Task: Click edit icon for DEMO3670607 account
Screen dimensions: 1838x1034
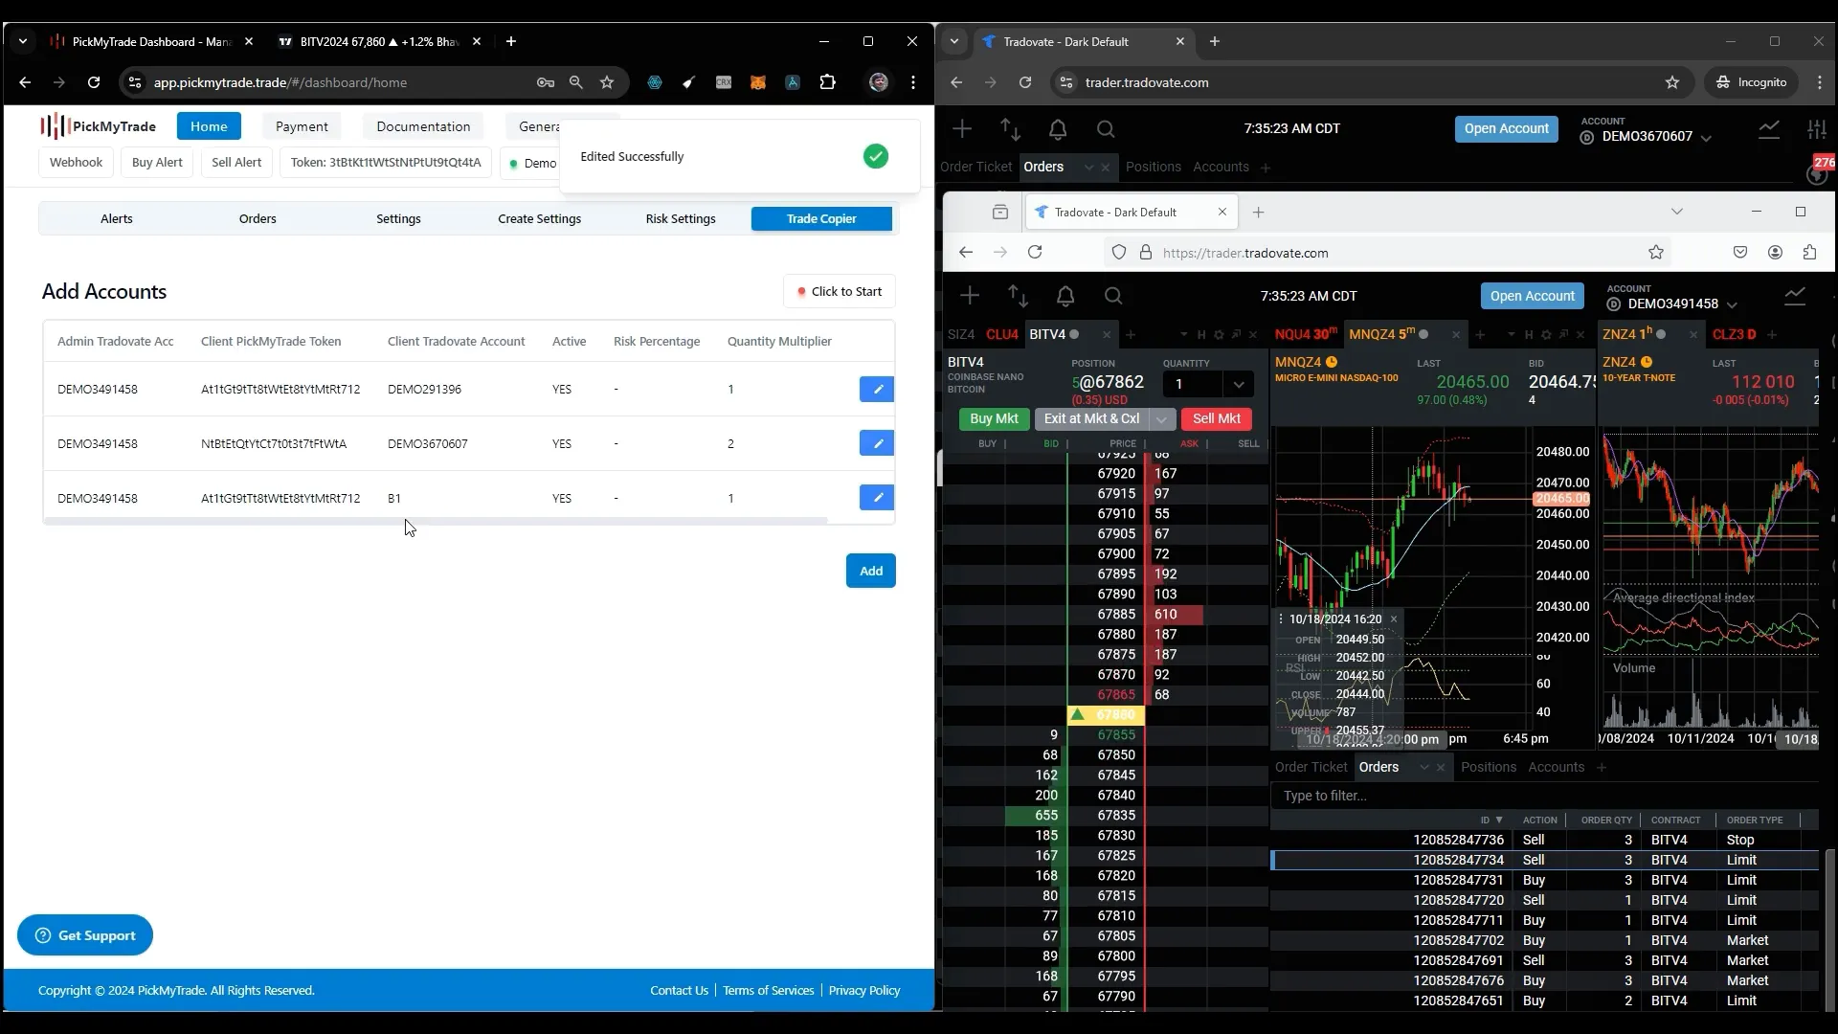Action: (x=879, y=443)
